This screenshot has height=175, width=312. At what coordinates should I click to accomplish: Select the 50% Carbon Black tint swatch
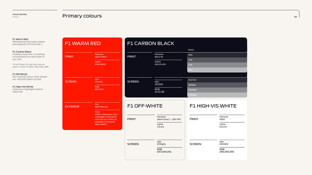pyautogui.click(x=217, y=65)
